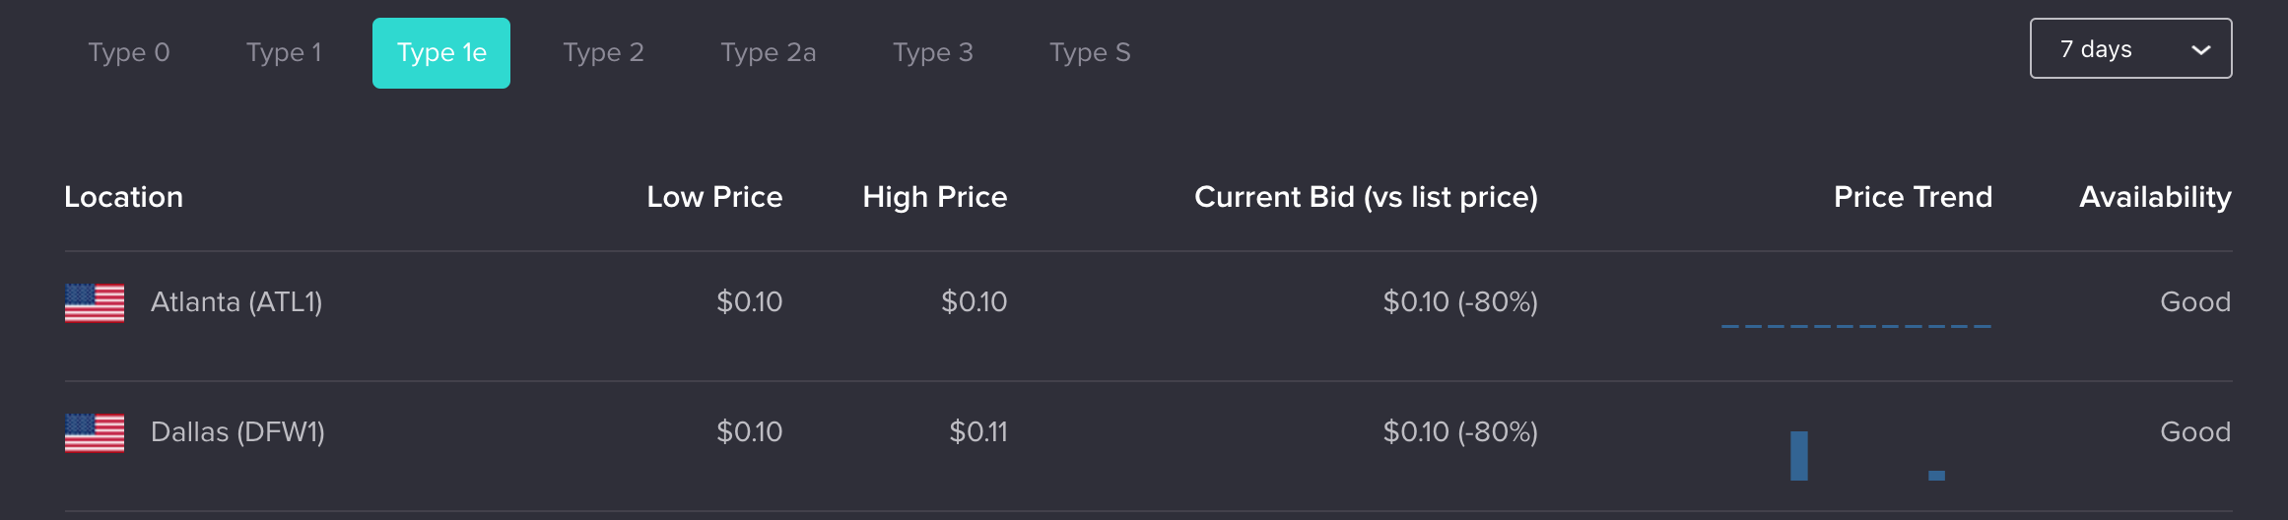Switch to the Type 0 tab
Screen dimensions: 2288x520
coord(129,52)
